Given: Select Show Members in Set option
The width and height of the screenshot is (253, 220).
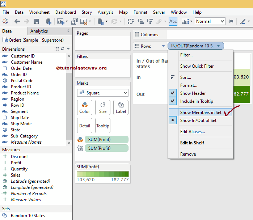Looking at the screenshot, I should [x=201, y=113].
